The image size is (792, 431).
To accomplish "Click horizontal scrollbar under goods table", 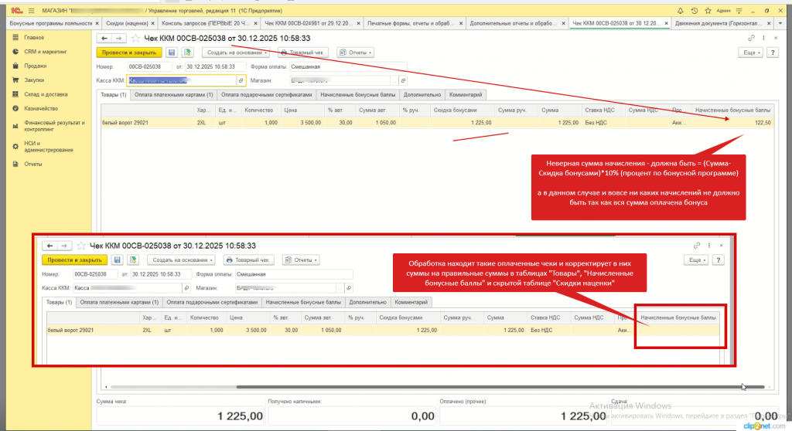I will point(500,387).
